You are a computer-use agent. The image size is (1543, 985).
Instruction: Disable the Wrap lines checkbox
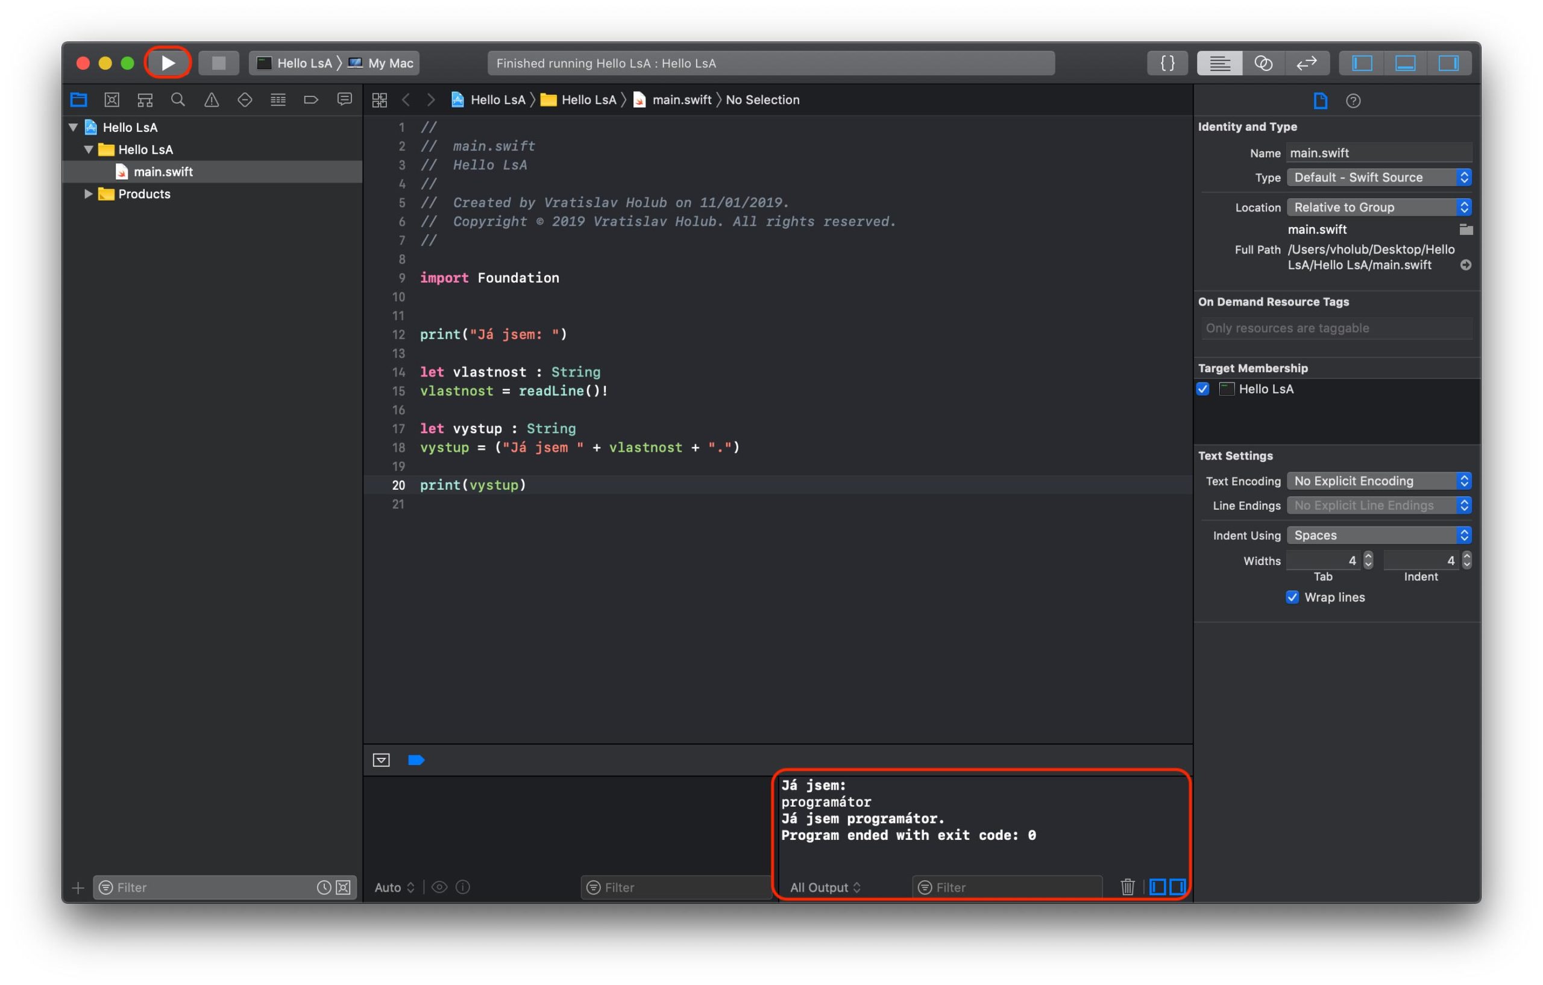point(1292,597)
